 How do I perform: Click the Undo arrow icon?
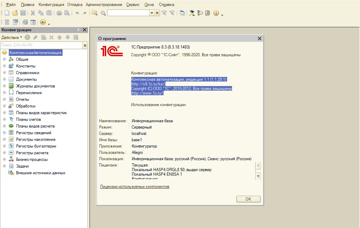[x=77, y=13]
